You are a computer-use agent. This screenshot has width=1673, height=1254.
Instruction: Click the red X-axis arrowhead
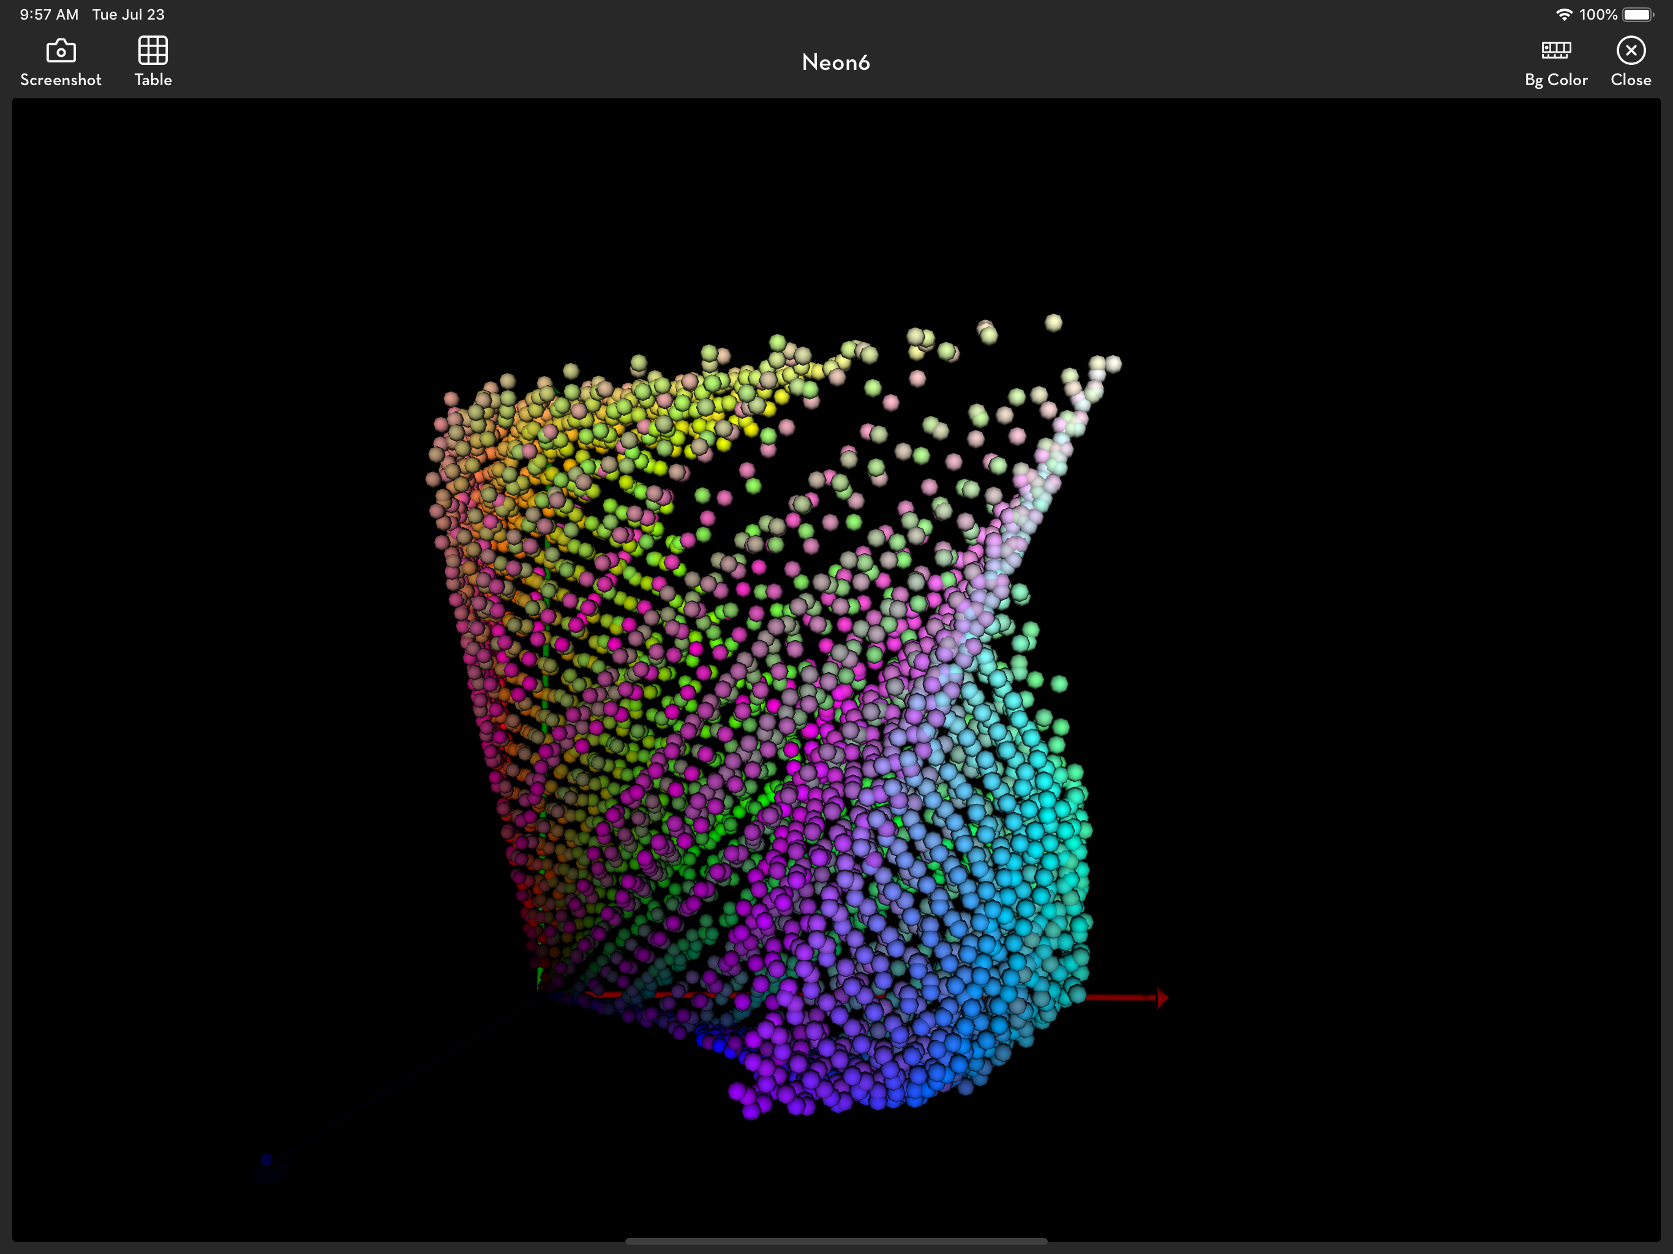pyautogui.click(x=1162, y=998)
